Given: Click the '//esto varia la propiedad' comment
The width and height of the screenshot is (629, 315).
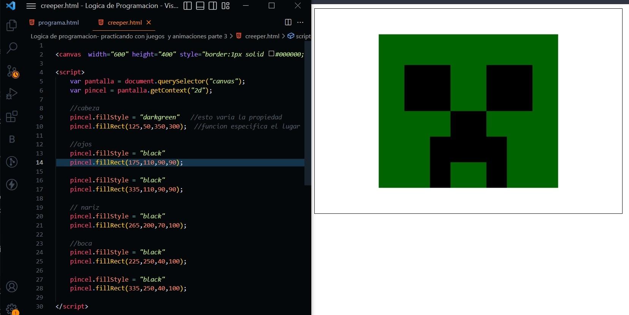Looking at the screenshot, I should [x=236, y=117].
